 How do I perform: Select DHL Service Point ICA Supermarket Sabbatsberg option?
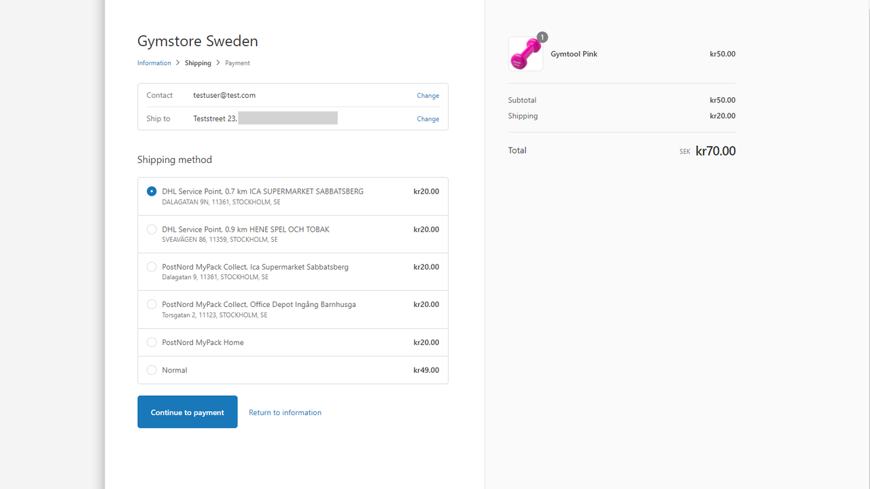click(x=152, y=192)
